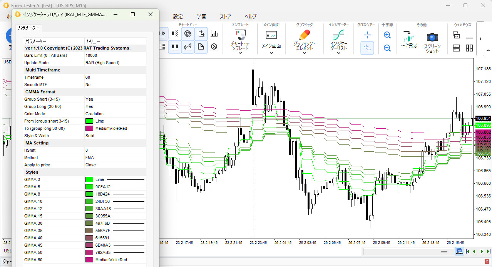Click the cascade windows icon under ウィンドウズ
The width and height of the screenshot is (492, 267).
[x=456, y=35]
